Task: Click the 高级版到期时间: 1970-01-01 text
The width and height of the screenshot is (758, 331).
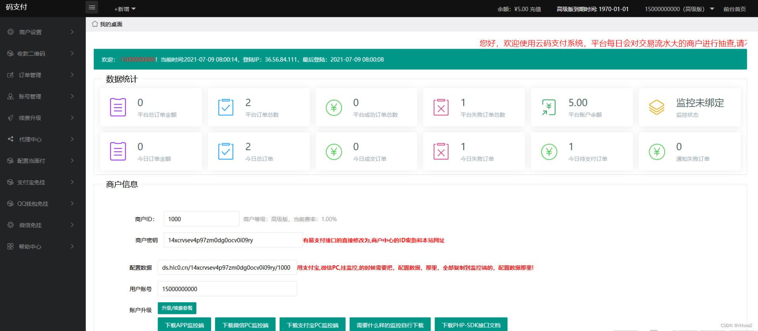Action: coord(592,9)
